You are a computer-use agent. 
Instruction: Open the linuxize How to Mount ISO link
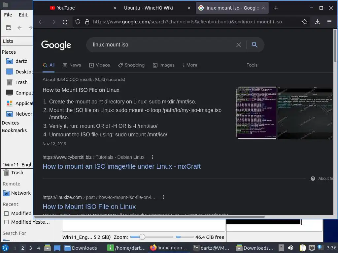click(89, 207)
